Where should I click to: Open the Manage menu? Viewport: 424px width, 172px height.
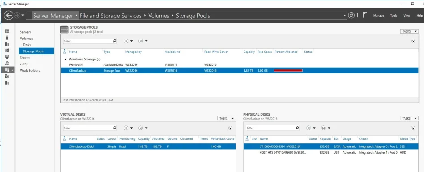pyautogui.click(x=379, y=16)
